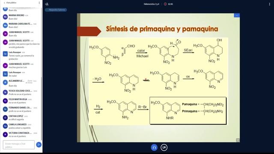Screen dimensions: 274x154
Task: Click the blue headphones audio button
Action: click(154, 148)
